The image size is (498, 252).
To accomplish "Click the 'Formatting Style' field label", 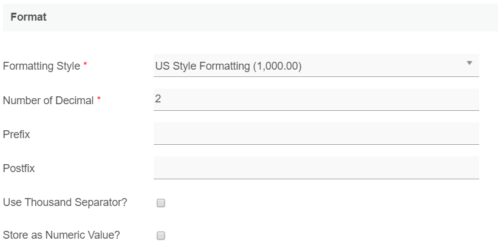I will coord(41,66).
